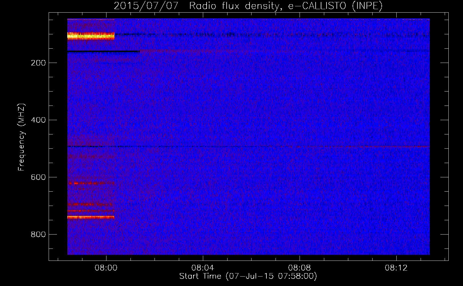Select the 200 MHz frequency label
463x286 pixels.
pyautogui.click(x=38, y=63)
